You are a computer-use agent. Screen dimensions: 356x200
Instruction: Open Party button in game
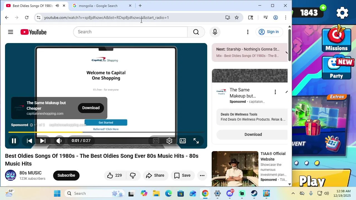tap(337, 68)
